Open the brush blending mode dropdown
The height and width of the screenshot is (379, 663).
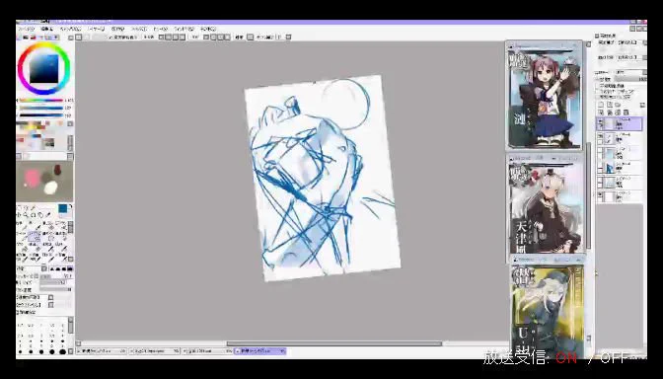point(32,268)
